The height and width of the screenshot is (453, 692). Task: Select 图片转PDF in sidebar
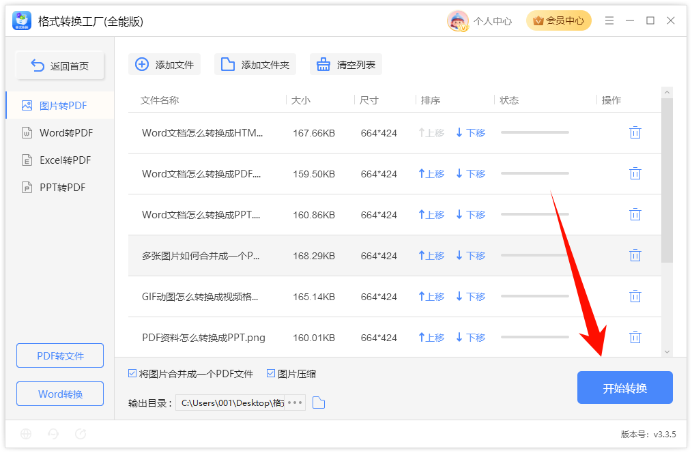[x=60, y=106]
